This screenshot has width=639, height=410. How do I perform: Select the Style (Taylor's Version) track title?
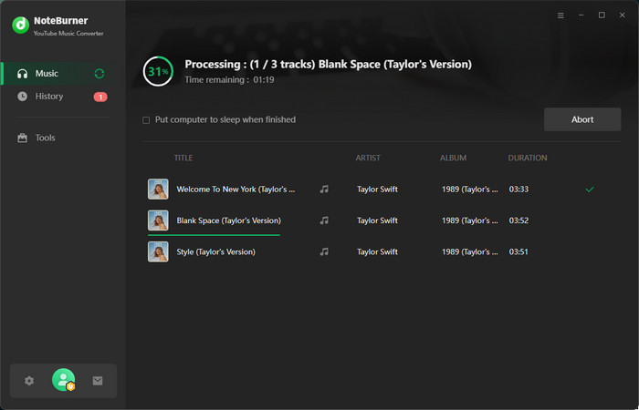(x=215, y=251)
